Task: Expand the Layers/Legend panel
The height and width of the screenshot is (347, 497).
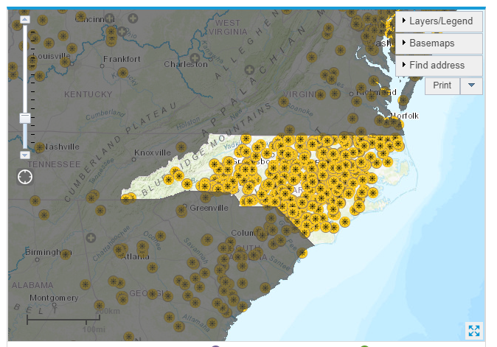Action: click(439, 21)
